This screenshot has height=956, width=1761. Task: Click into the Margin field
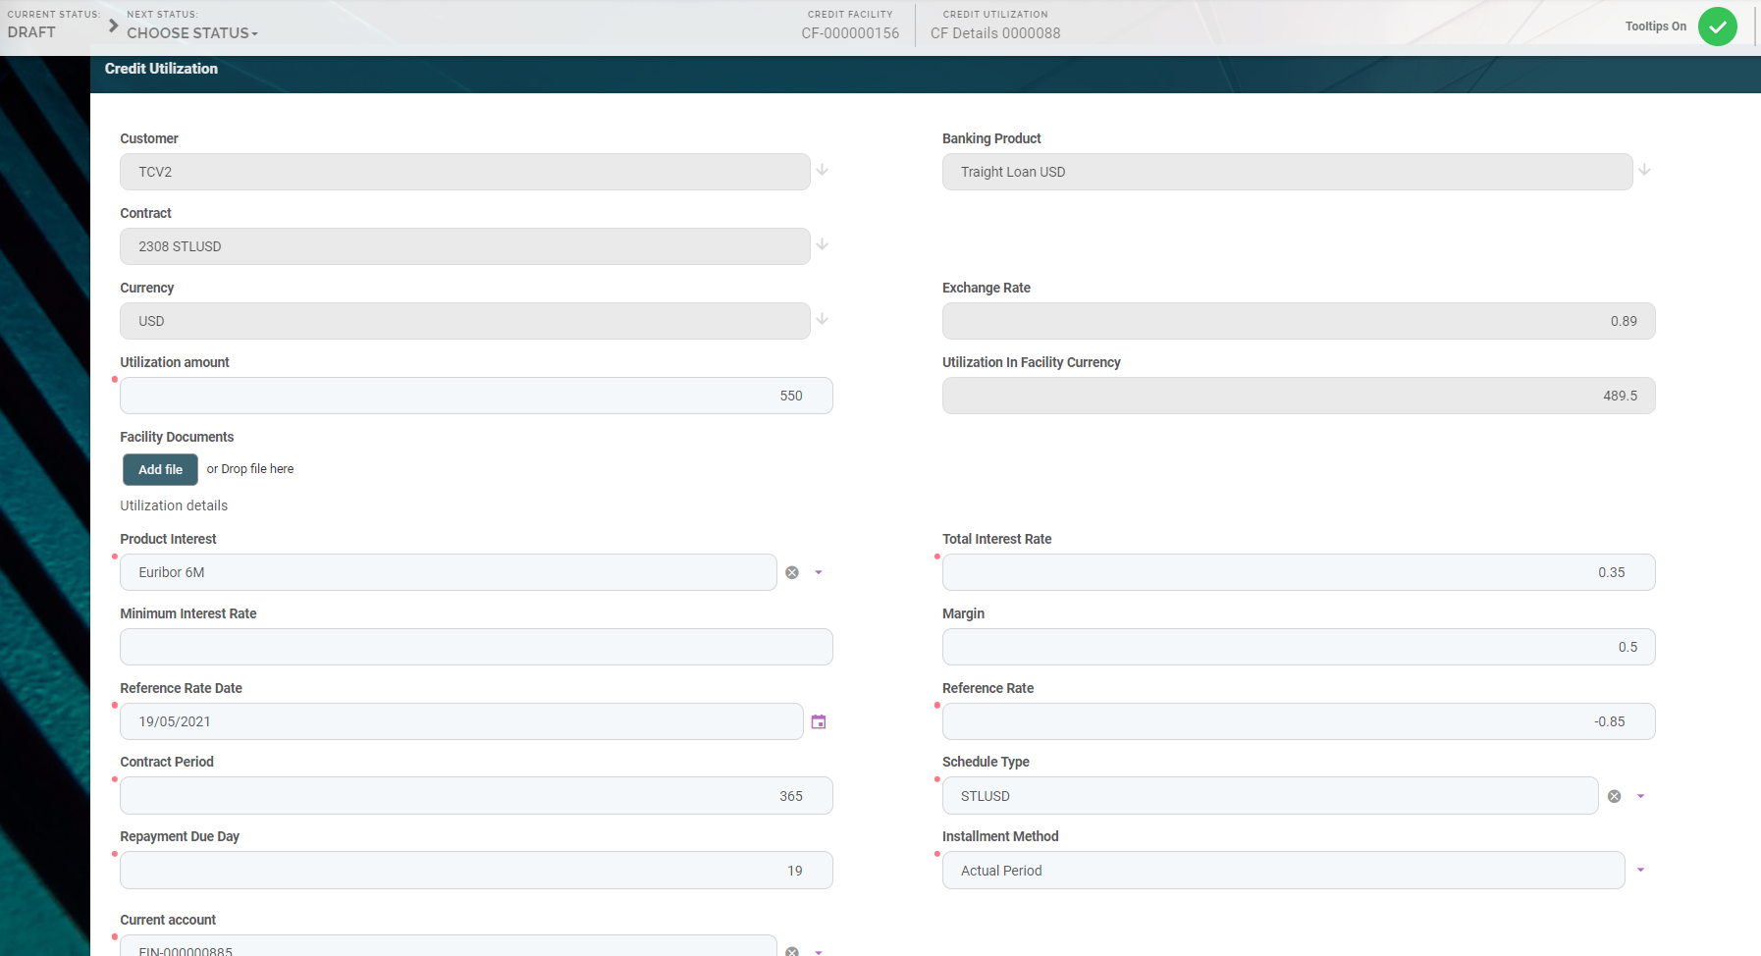[1298, 648]
